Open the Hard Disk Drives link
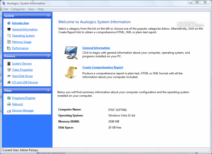212x154 pixels. pos(22,76)
